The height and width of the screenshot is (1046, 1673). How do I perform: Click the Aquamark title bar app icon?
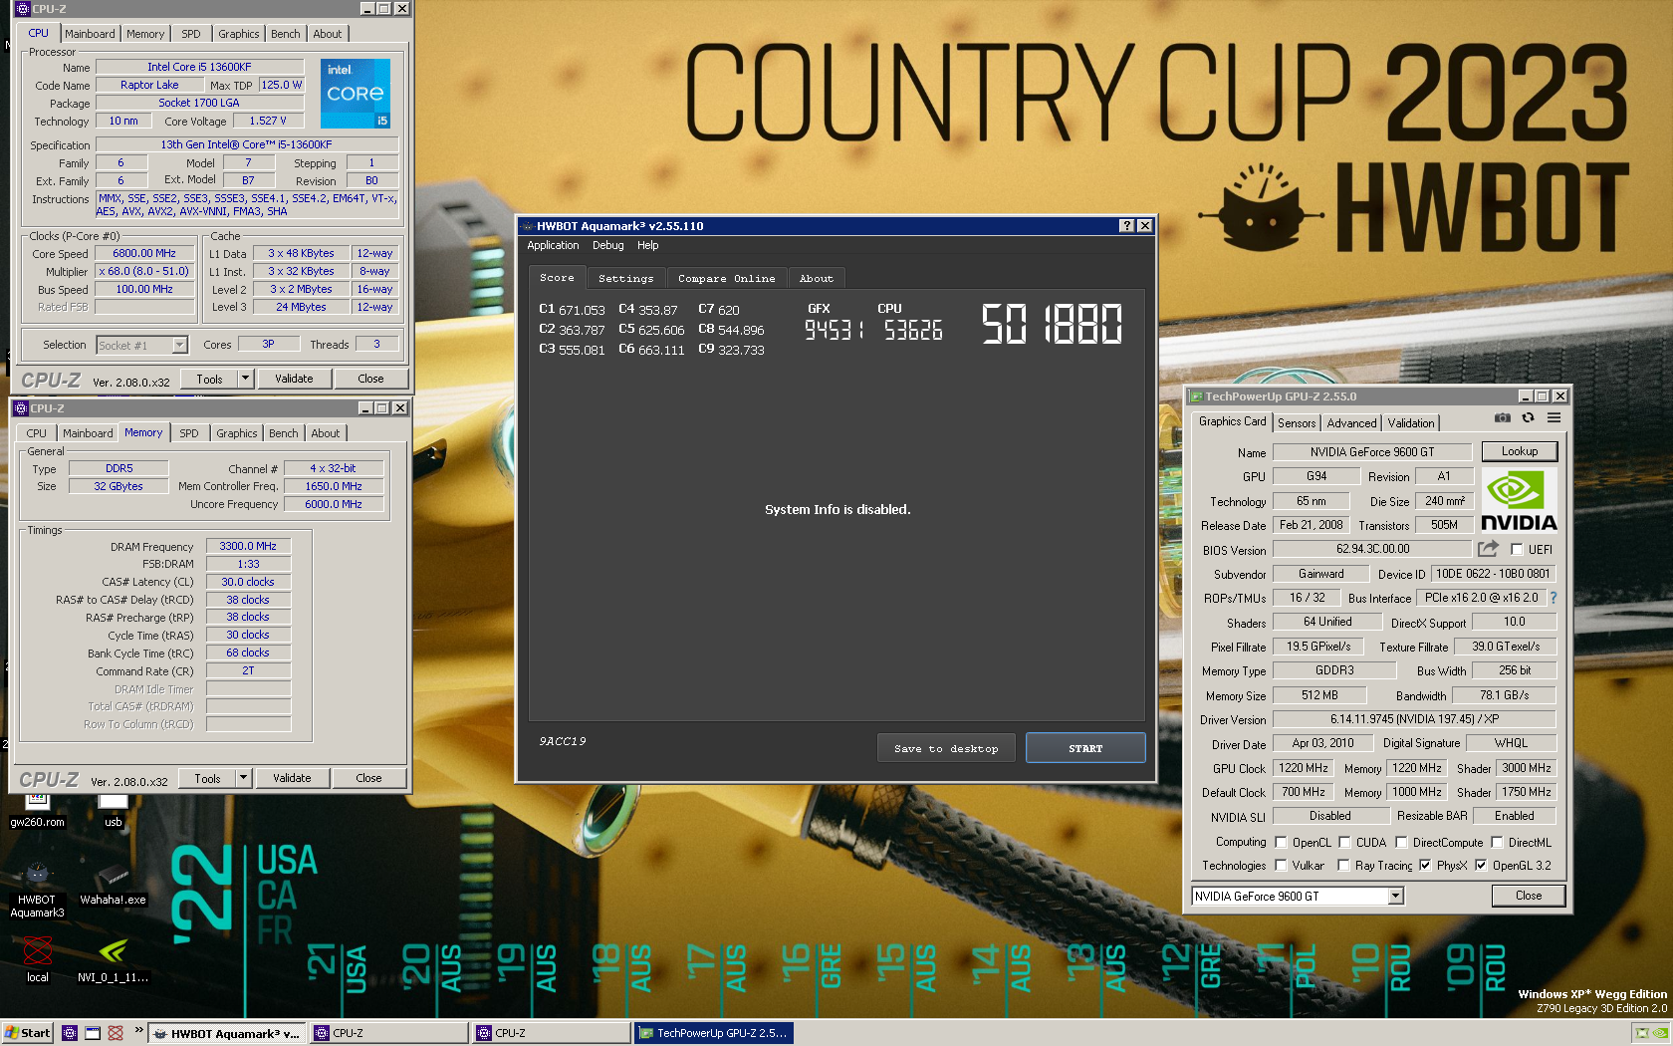(x=528, y=226)
